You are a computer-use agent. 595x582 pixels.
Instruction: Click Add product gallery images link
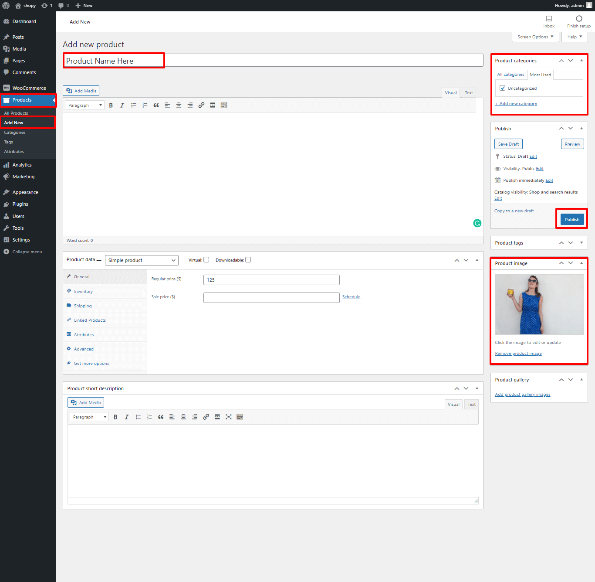pos(522,395)
